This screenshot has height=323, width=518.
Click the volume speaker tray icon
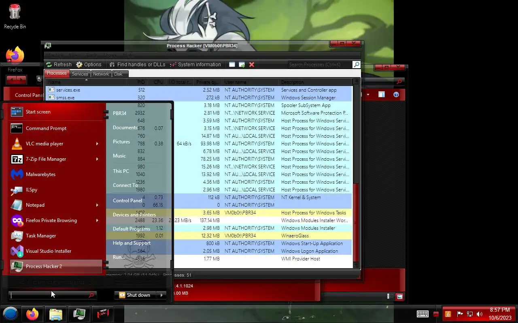pos(480,314)
